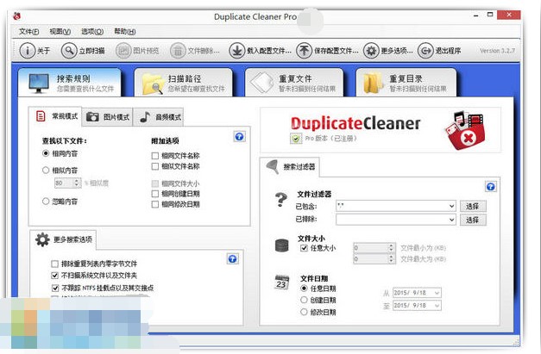Click the gear icon beside 更多搜索选项
Viewport: 541px width, 354px height.
point(42,239)
